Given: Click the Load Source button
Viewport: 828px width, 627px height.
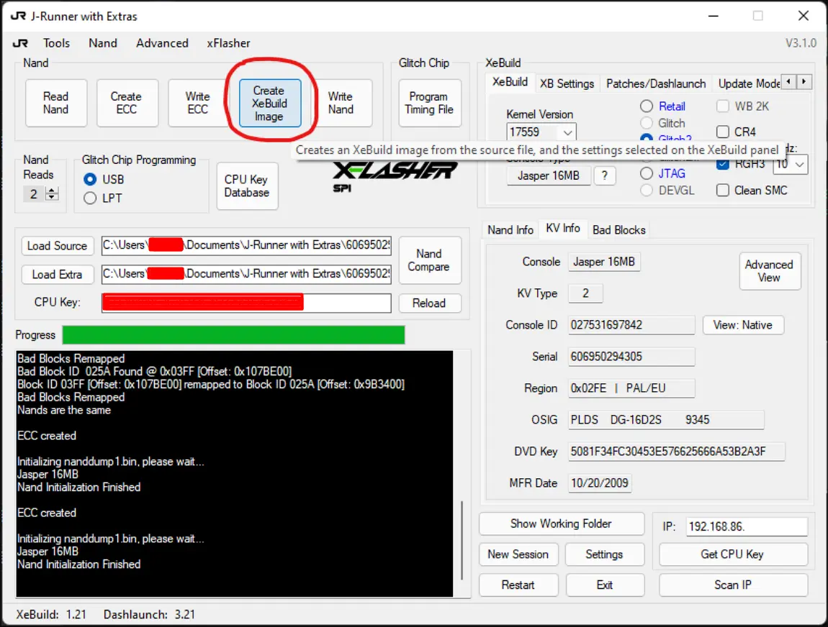Looking at the screenshot, I should tap(57, 246).
